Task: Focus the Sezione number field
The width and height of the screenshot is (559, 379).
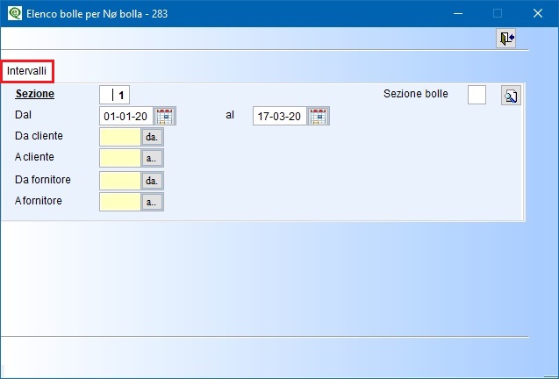Action: (x=115, y=95)
